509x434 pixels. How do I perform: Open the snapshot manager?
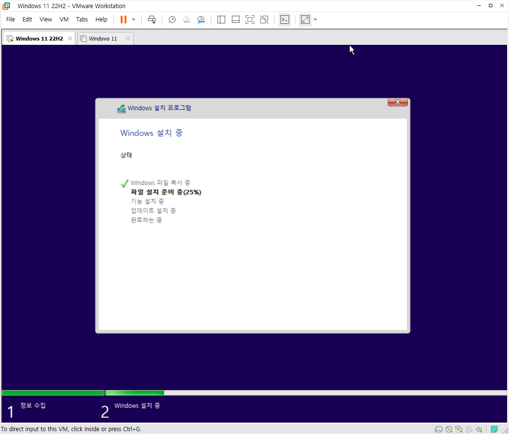[201, 20]
